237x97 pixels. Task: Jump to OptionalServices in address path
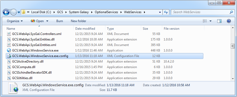(106, 12)
